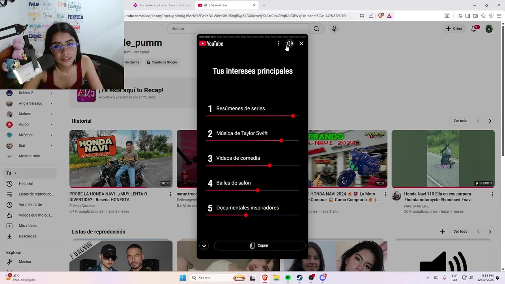505x284 pixels.
Task: Open Ver más tarde in sidebar
Action: 30,205
